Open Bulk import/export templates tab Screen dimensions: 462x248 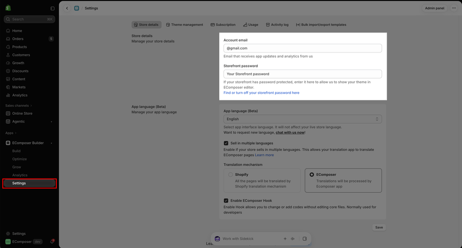point(321,25)
